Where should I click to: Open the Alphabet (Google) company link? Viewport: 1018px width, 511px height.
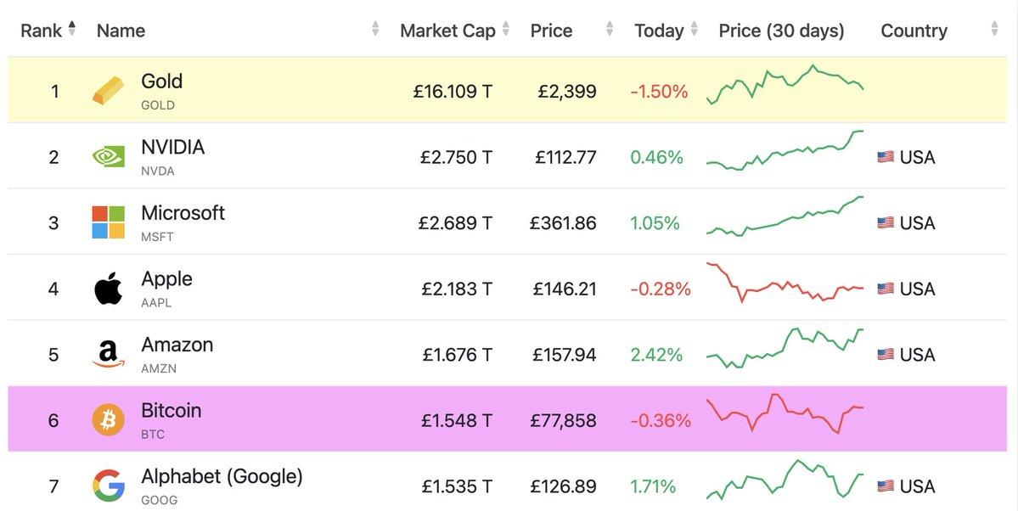pyautogui.click(x=222, y=476)
